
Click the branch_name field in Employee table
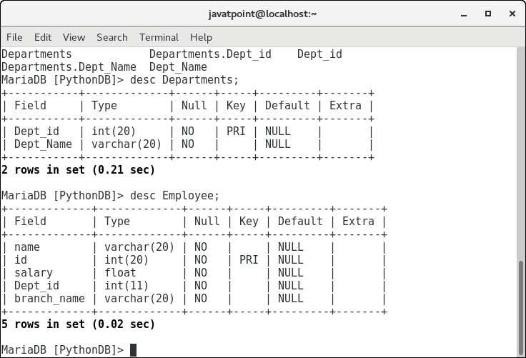(49, 298)
